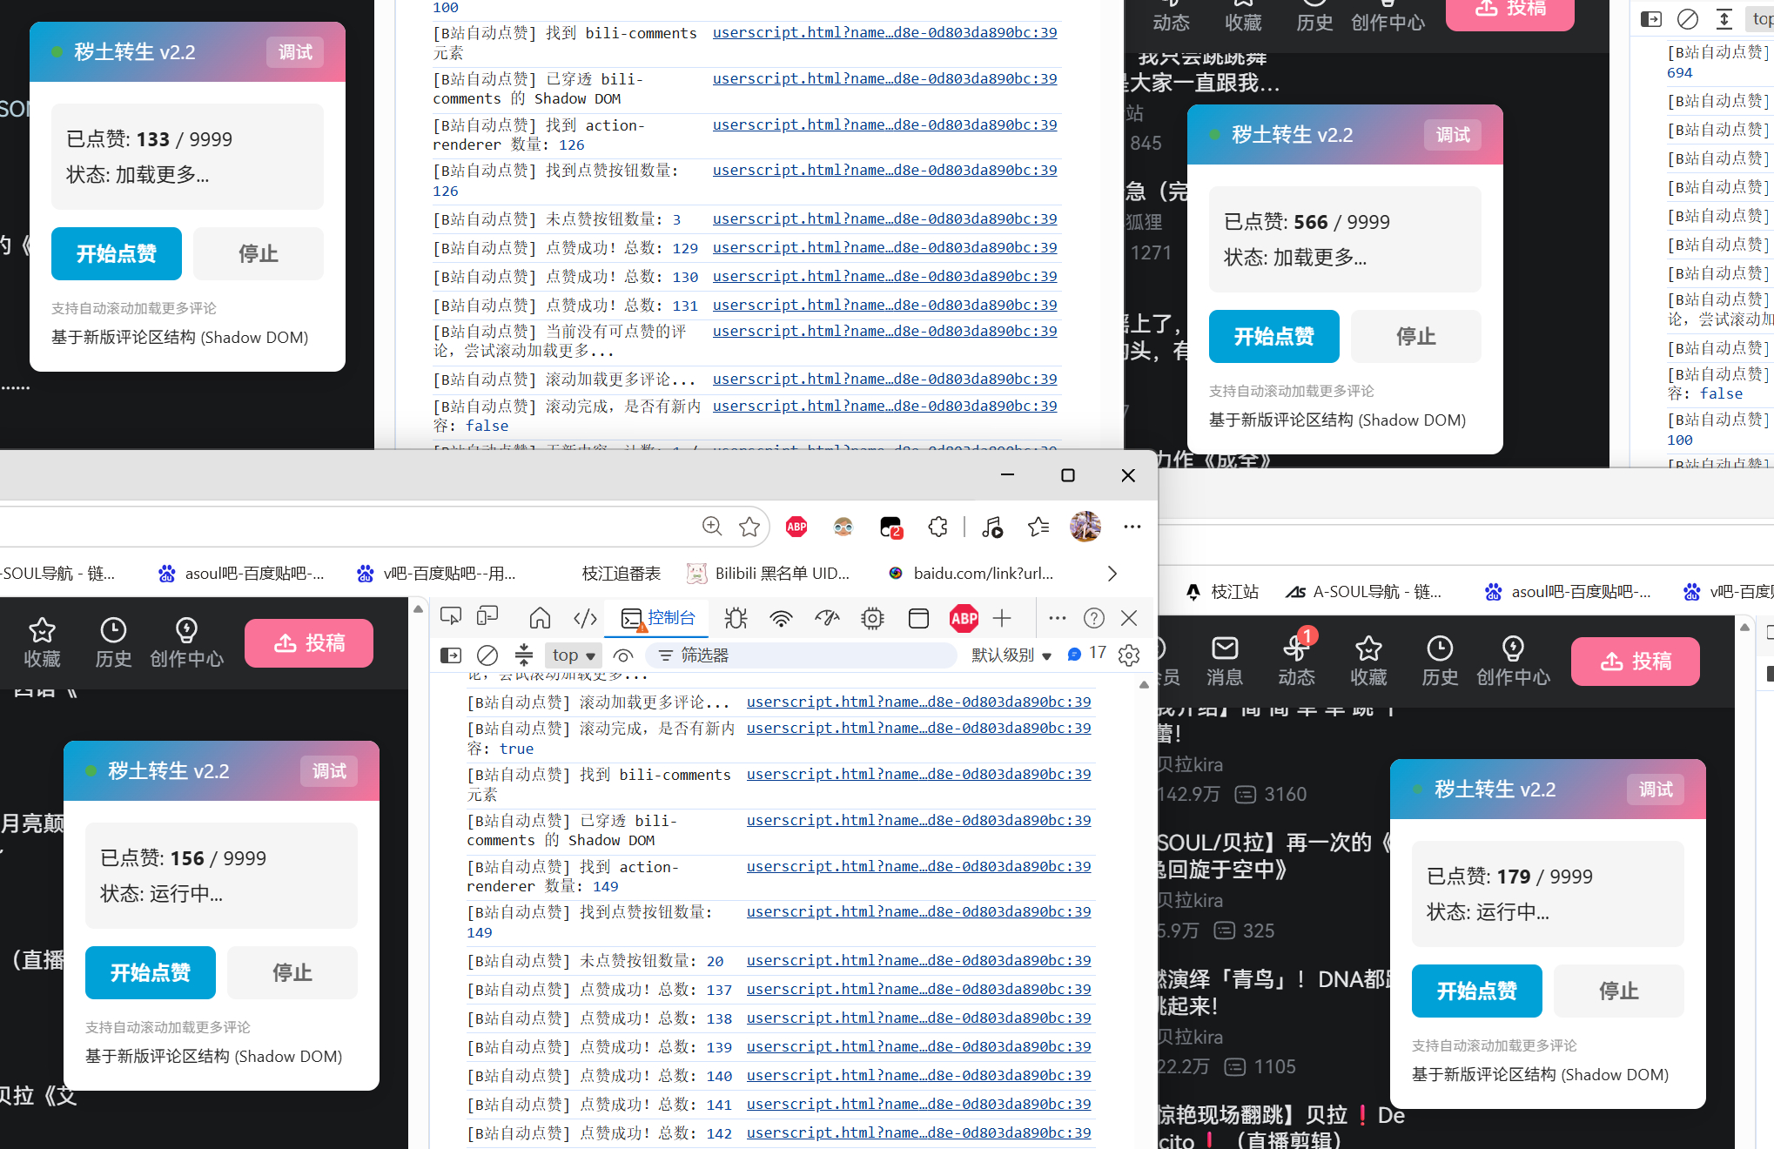Open the 枝江追番表 bookmark
The image size is (1774, 1149).
pos(621,573)
